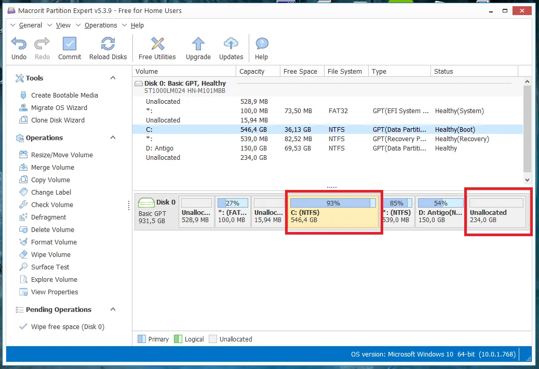Open the Operations menu in menu bar

101,25
